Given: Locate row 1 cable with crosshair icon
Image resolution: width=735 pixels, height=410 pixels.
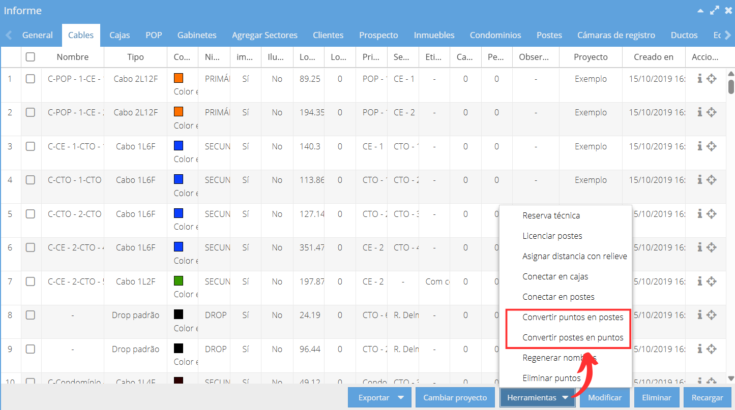Looking at the screenshot, I should tap(712, 79).
